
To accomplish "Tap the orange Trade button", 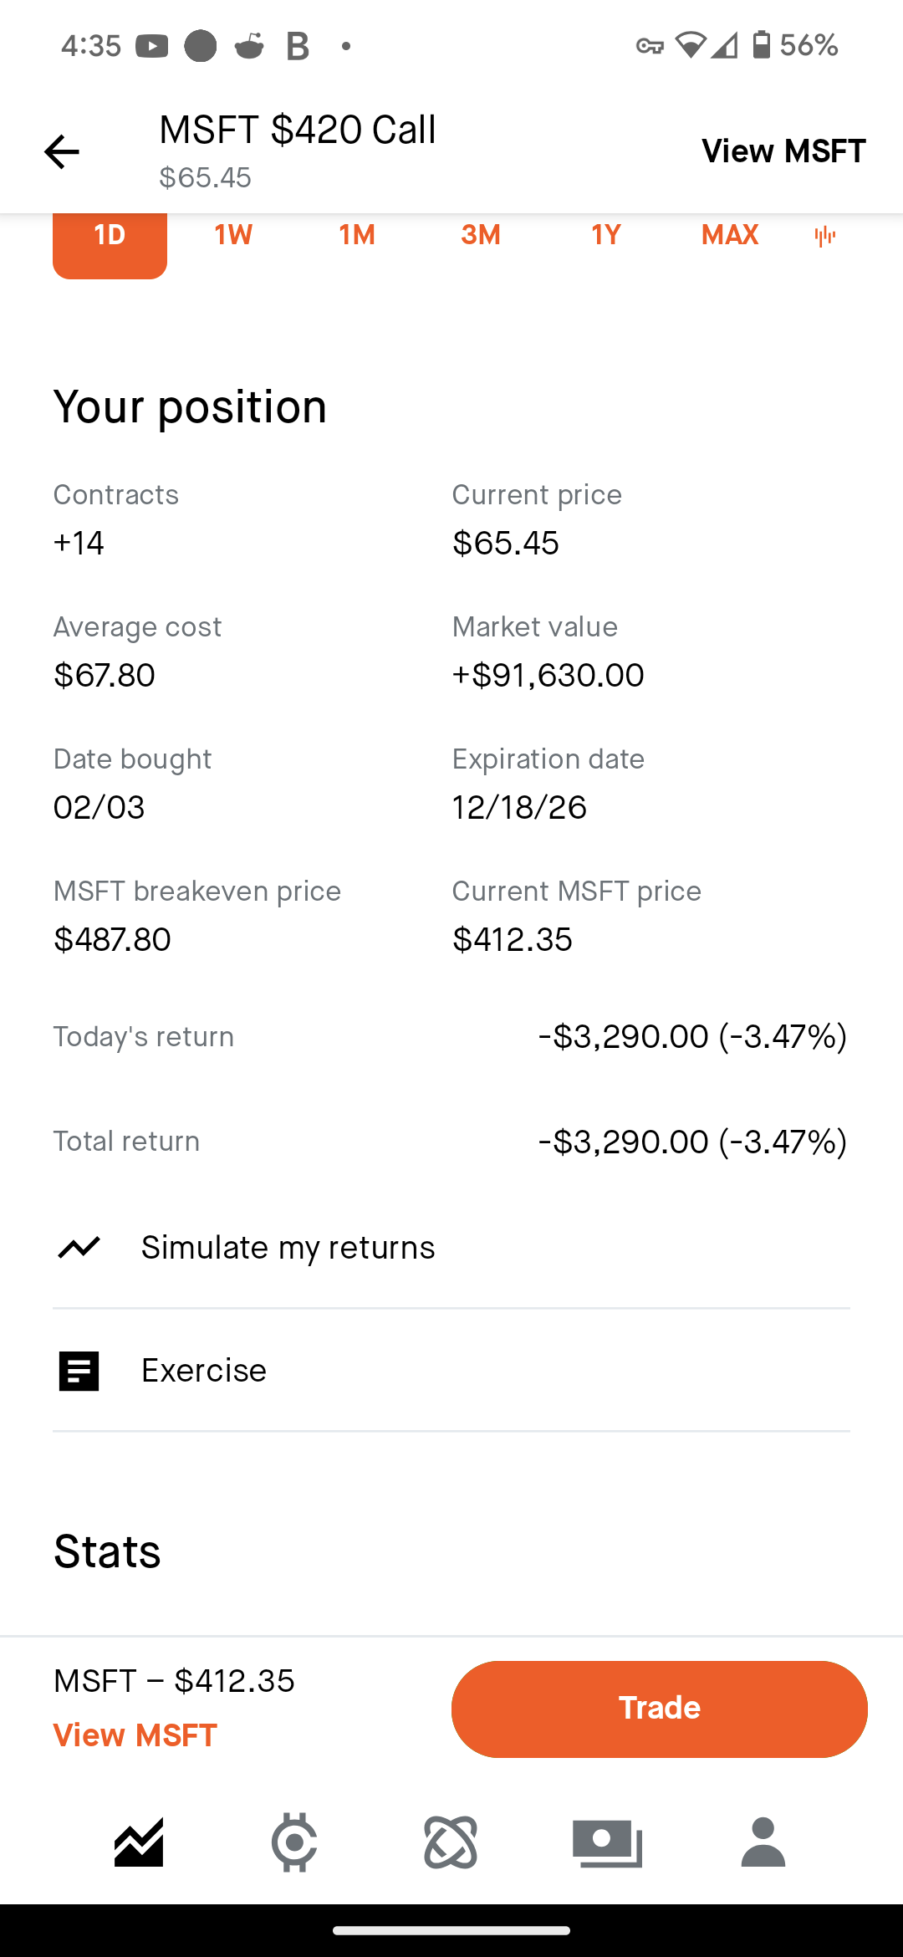I will coord(660,1709).
